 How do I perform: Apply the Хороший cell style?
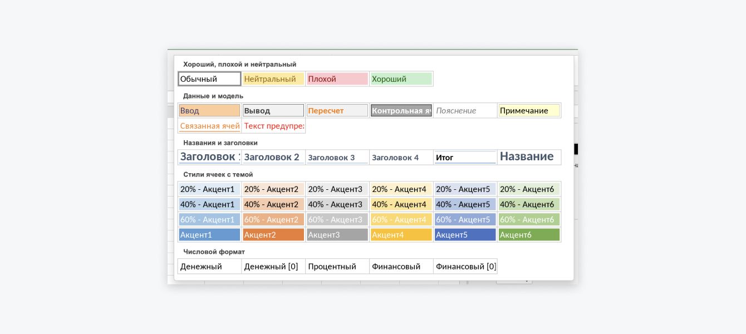401,79
